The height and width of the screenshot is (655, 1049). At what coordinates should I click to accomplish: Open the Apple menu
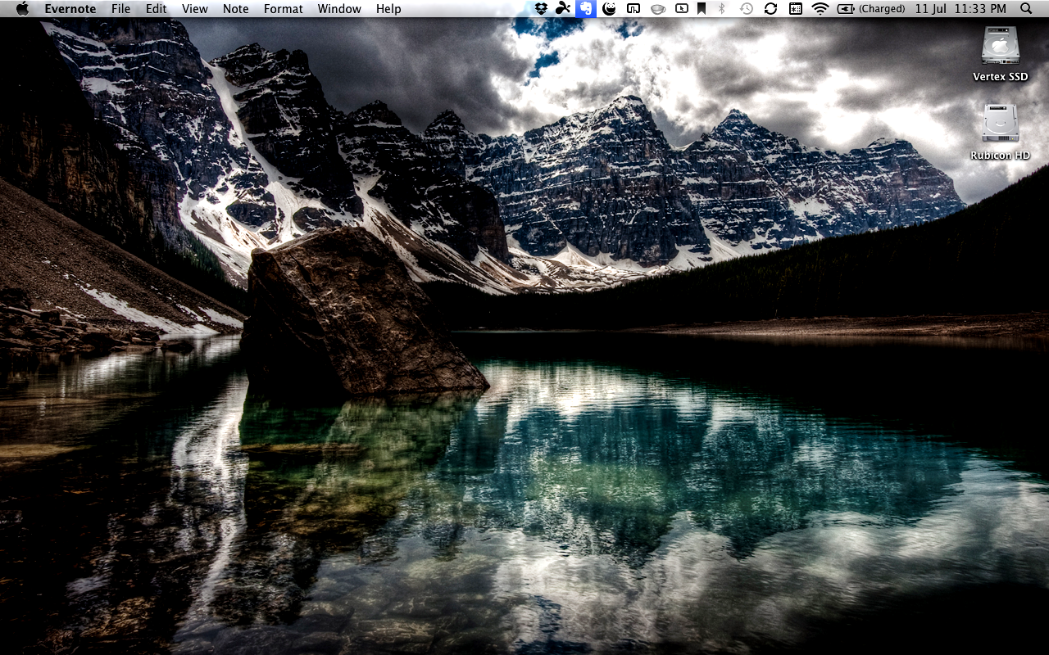click(22, 8)
